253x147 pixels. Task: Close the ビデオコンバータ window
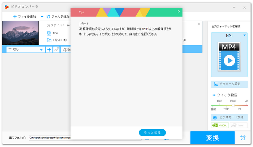click(245, 8)
